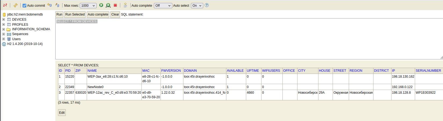443x121 pixels.
Task: Open the Auto complete Off dropdown
Action: [x=163, y=5]
